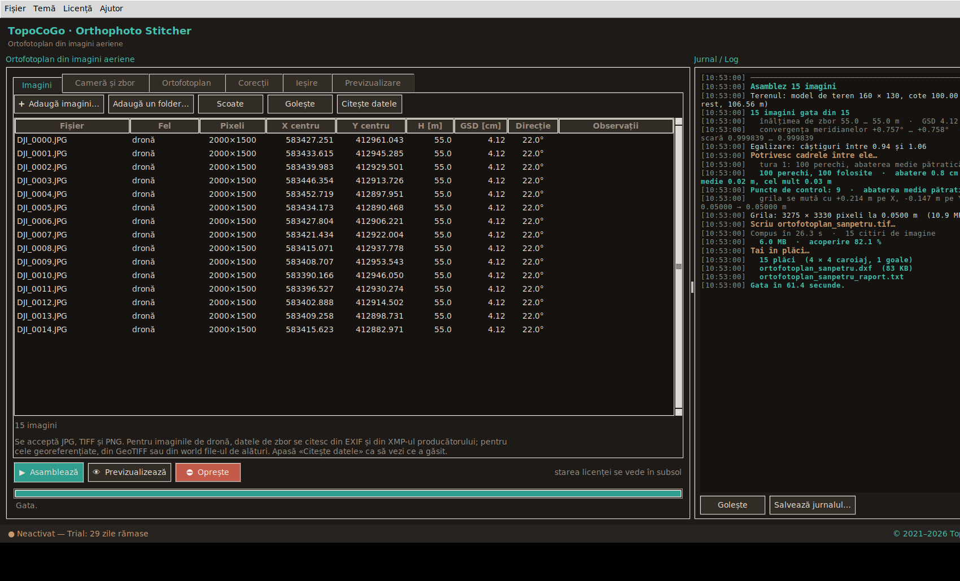Click the image table vertical scrollbar
Screen dimensions: 960x581
(x=679, y=267)
